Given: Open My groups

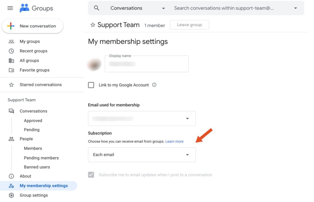Looking at the screenshot, I should point(30,41).
